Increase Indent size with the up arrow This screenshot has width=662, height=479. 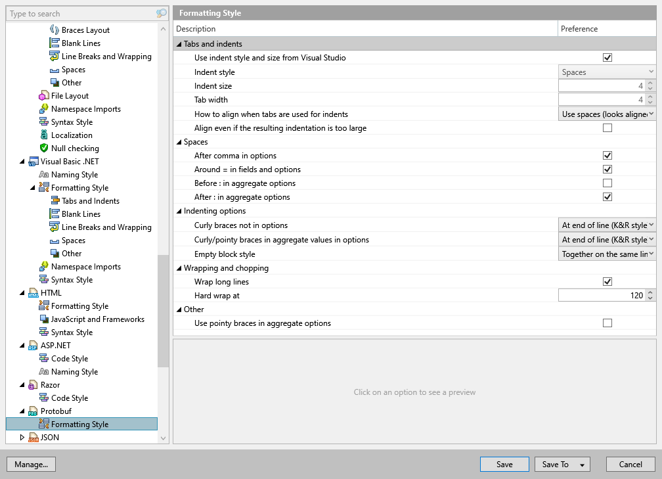650,83
